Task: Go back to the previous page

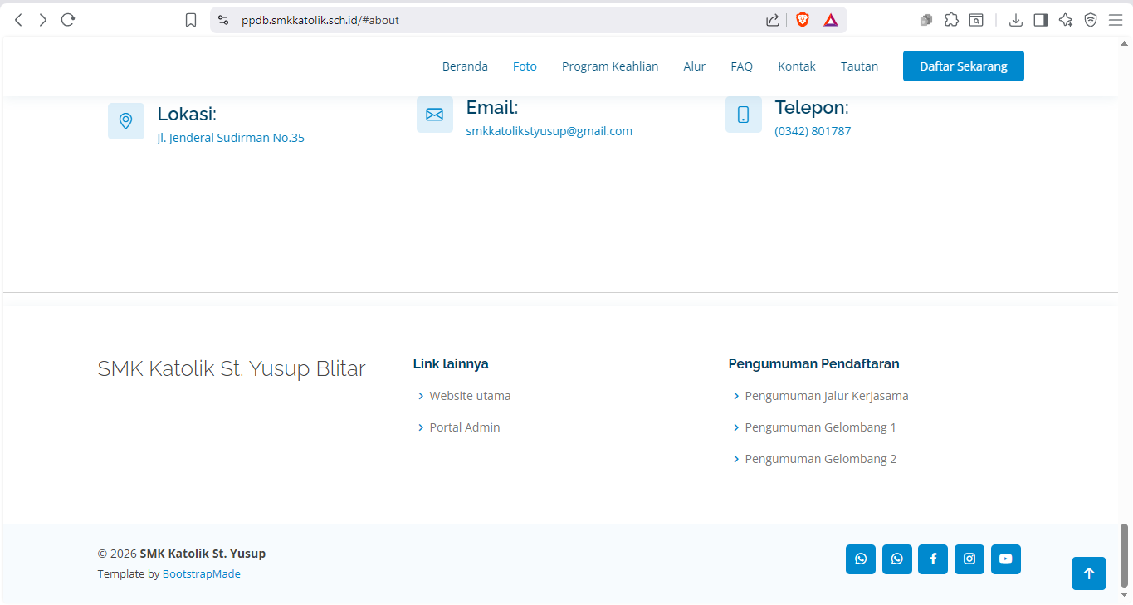Action: point(18,20)
